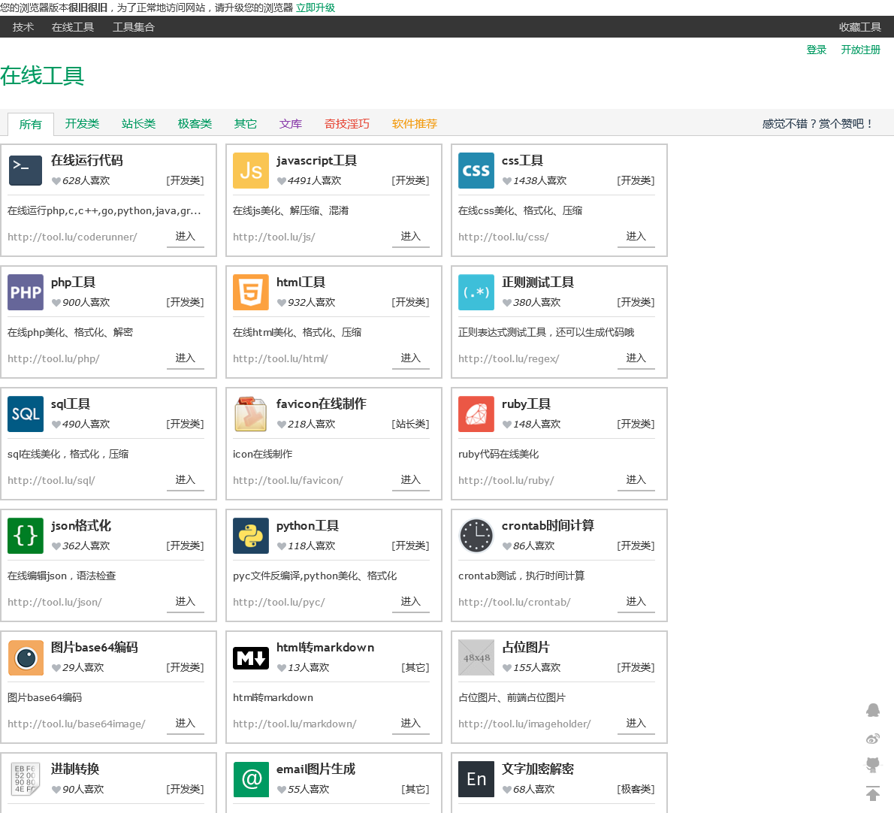
Task: Like the css工具 heart icon
Action: [x=507, y=181]
